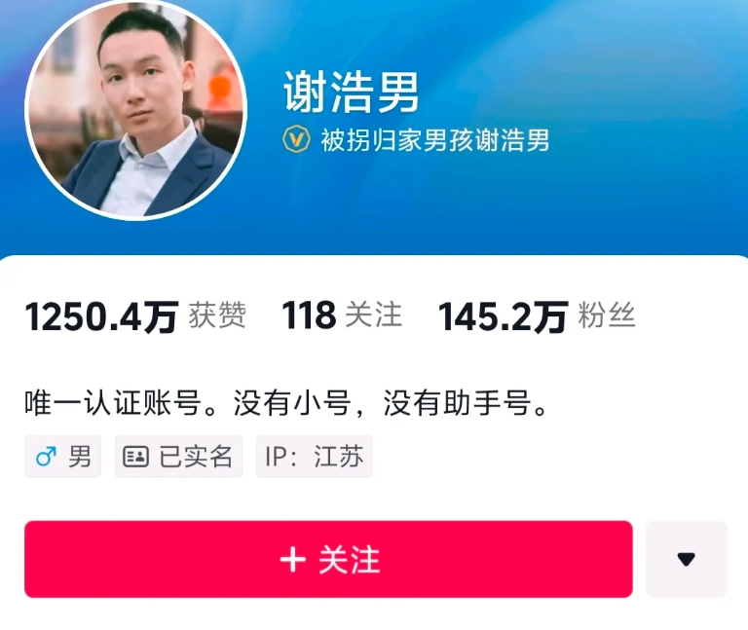748x630 pixels.
Task: Tap the 已实名 real-name tag label
Action: coord(196,457)
